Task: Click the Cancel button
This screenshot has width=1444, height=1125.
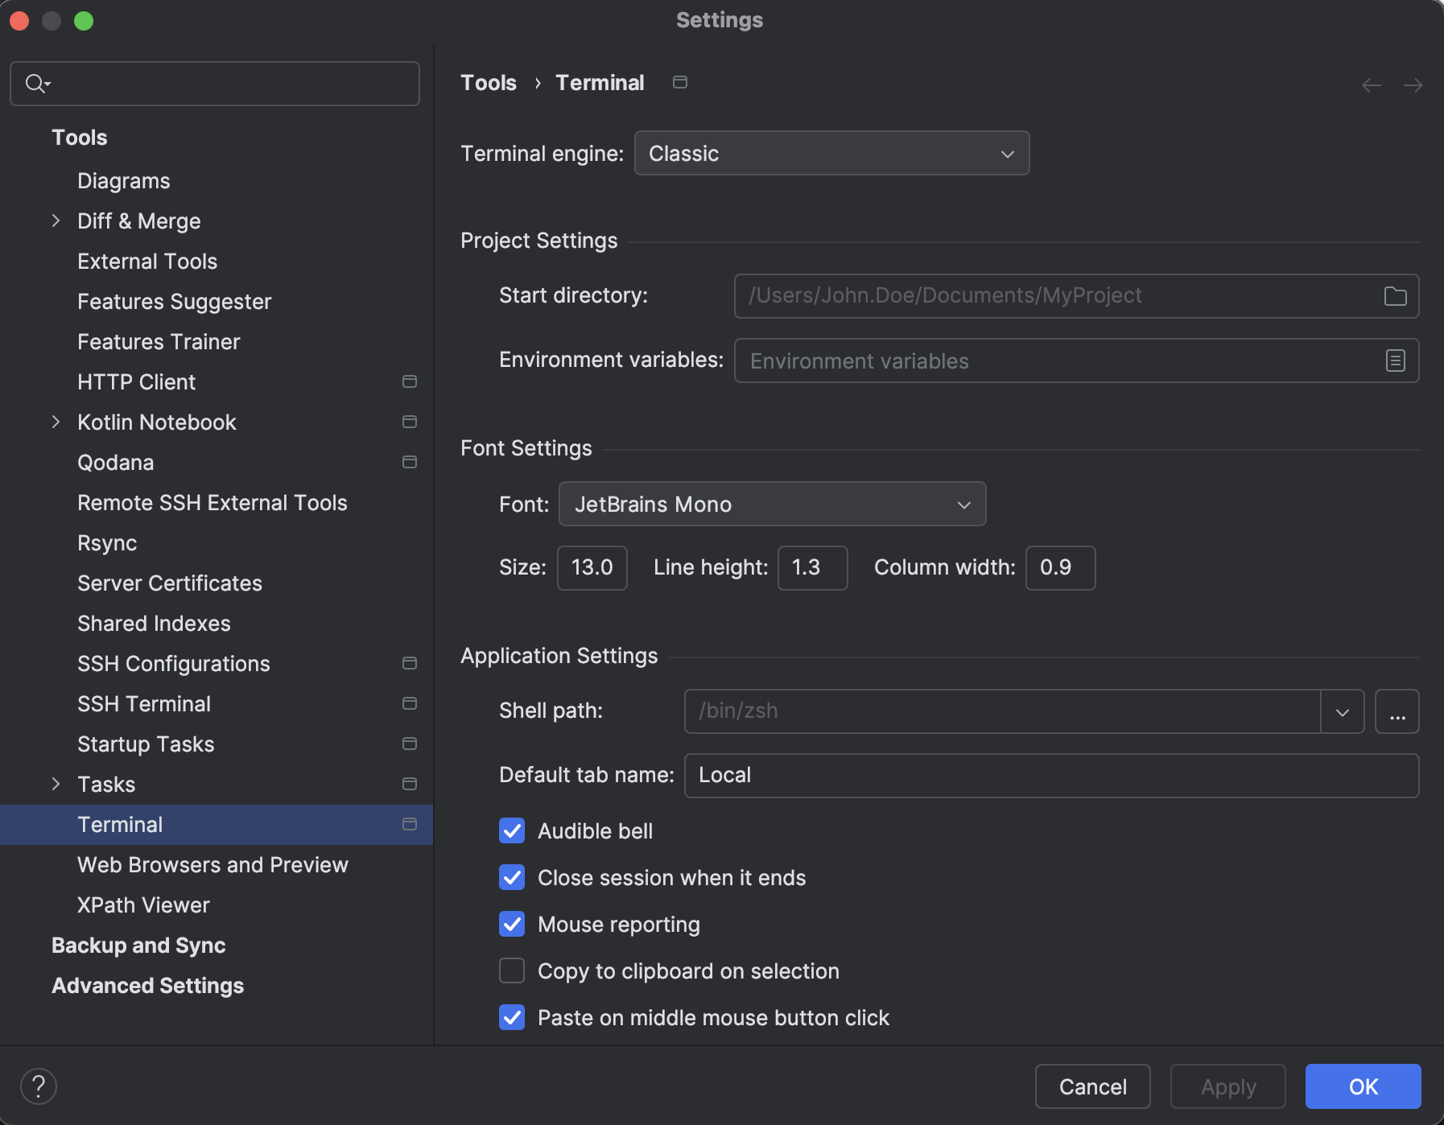Action: 1092,1086
